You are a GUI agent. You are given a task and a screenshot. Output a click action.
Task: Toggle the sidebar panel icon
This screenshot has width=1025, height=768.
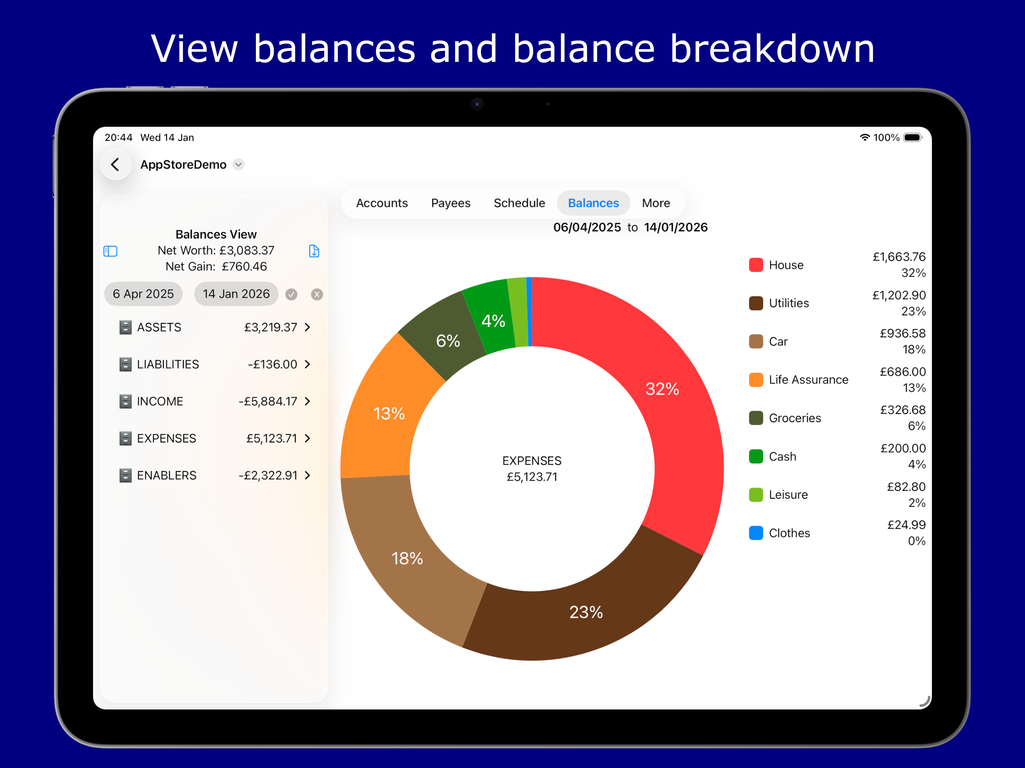point(110,251)
